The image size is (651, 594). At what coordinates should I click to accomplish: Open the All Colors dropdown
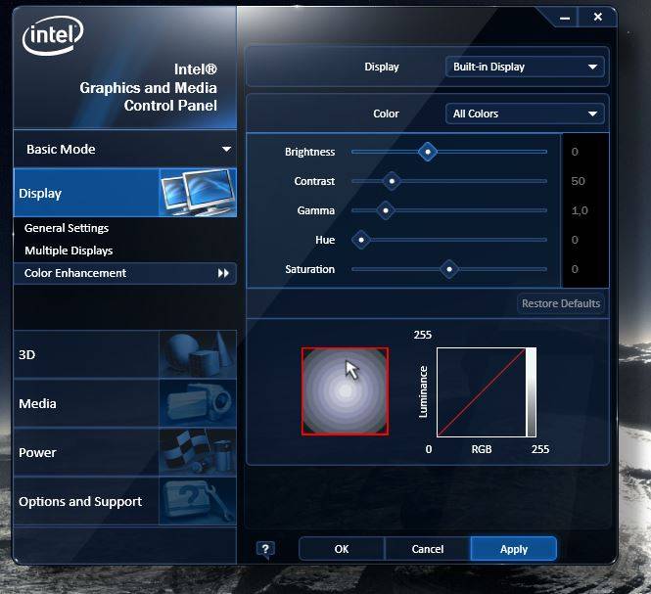pos(525,114)
